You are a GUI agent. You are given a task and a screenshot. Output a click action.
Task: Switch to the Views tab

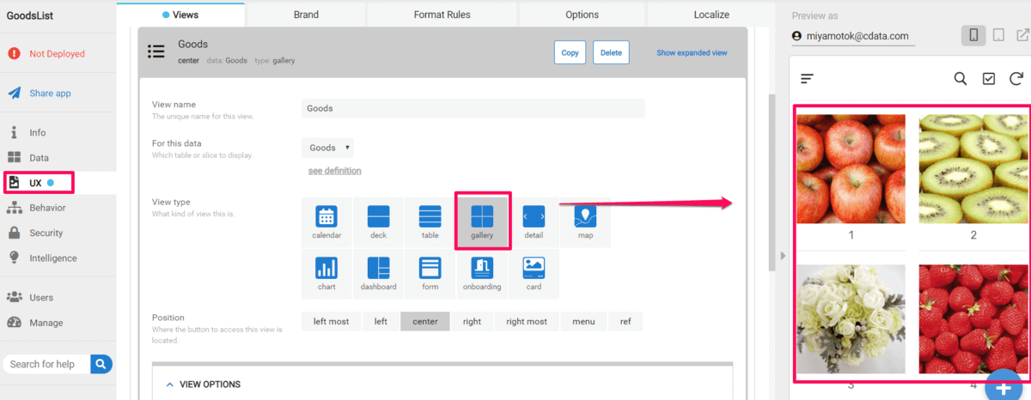point(180,15)
